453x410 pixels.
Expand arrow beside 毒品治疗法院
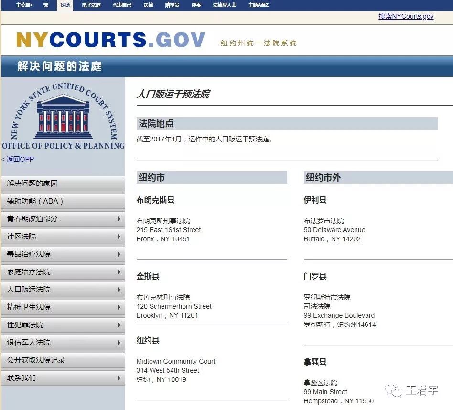119,254
